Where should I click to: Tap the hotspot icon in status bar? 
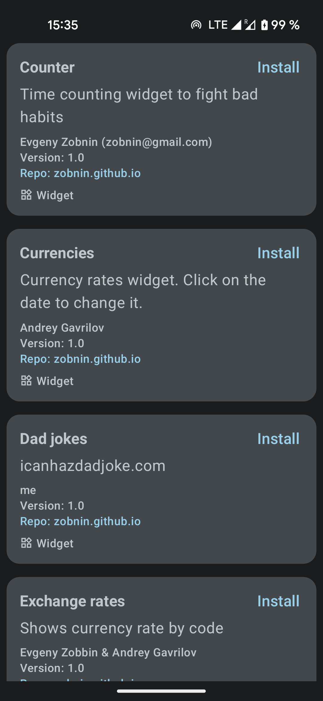click(x=196, y=25)
